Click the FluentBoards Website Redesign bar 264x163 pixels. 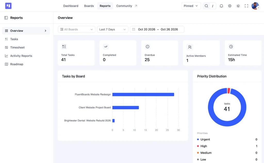point(143,94)
